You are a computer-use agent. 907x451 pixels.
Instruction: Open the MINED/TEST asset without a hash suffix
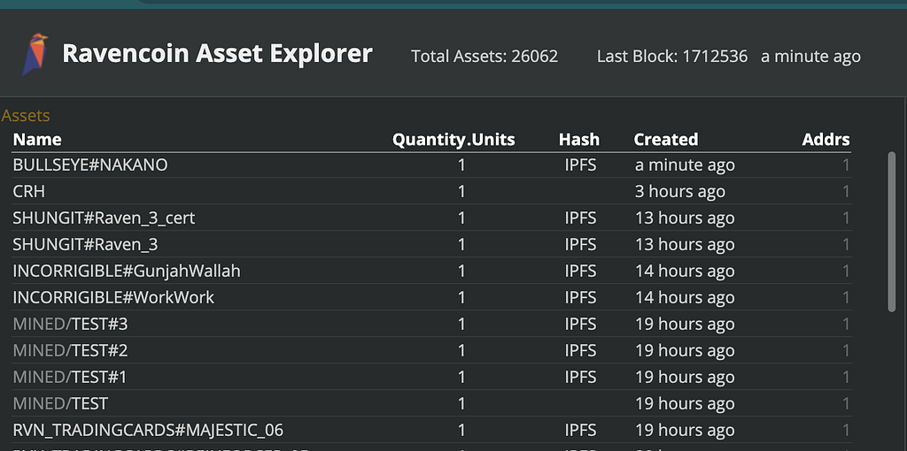point(60,403)
